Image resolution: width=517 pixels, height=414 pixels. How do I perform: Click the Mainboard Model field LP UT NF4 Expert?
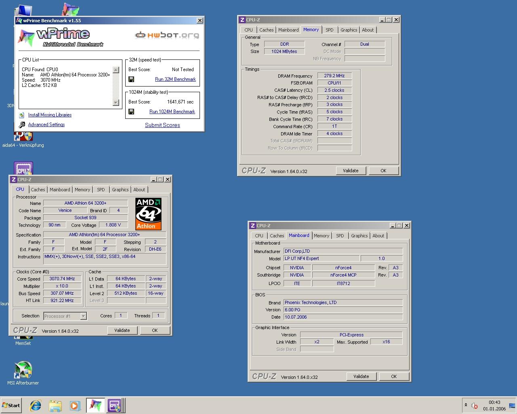(x=322, y=258)
